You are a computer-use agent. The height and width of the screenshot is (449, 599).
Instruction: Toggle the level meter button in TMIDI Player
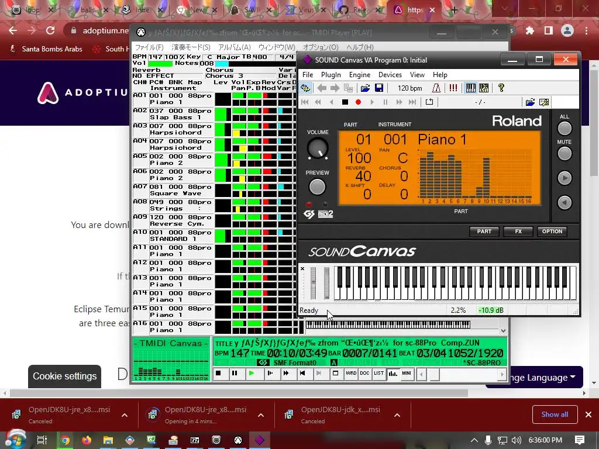coord(393,374)
